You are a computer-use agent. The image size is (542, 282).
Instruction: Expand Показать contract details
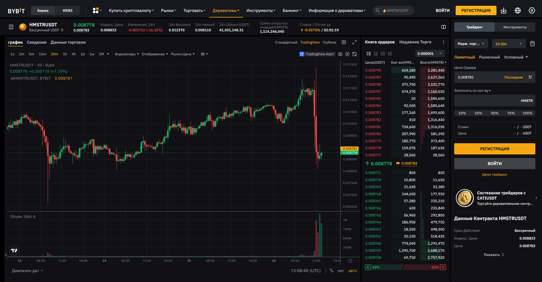494,254
